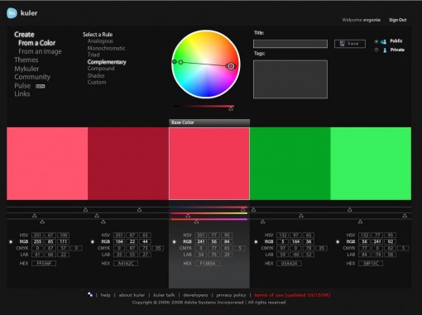422x315 pixels.
Task: Select the Private radio button
Action: pos(376,50)
